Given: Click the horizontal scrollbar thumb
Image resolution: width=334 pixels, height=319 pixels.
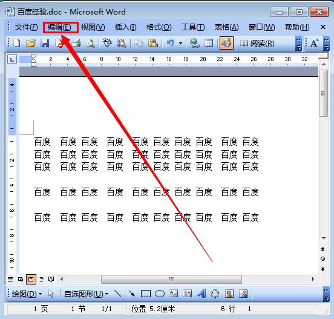Looking at the screenshot, I should tap(171, 279).
